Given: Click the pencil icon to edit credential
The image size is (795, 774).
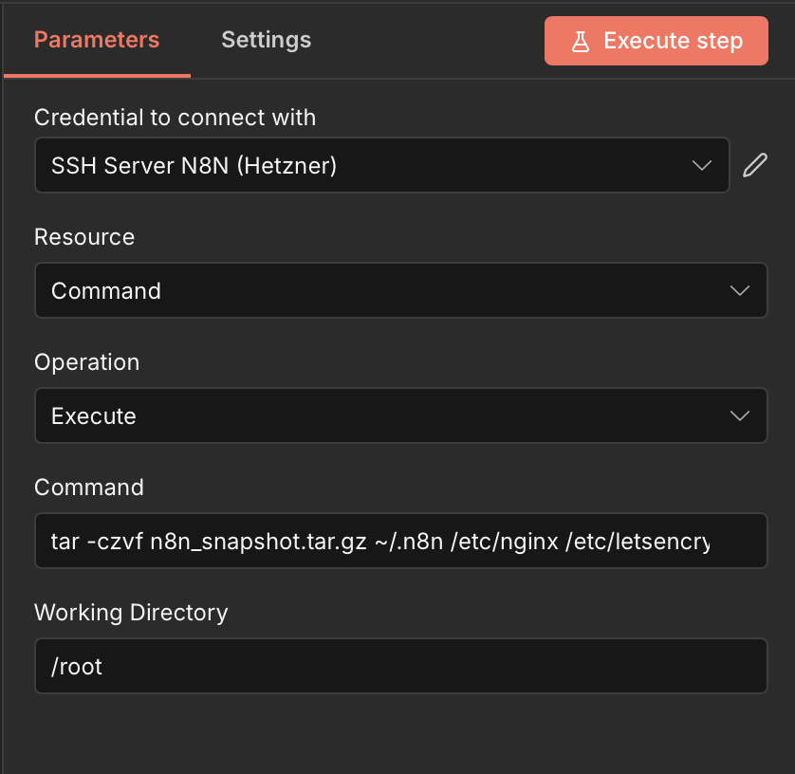Looking at the screenshot, I should (x=754, y=165).
